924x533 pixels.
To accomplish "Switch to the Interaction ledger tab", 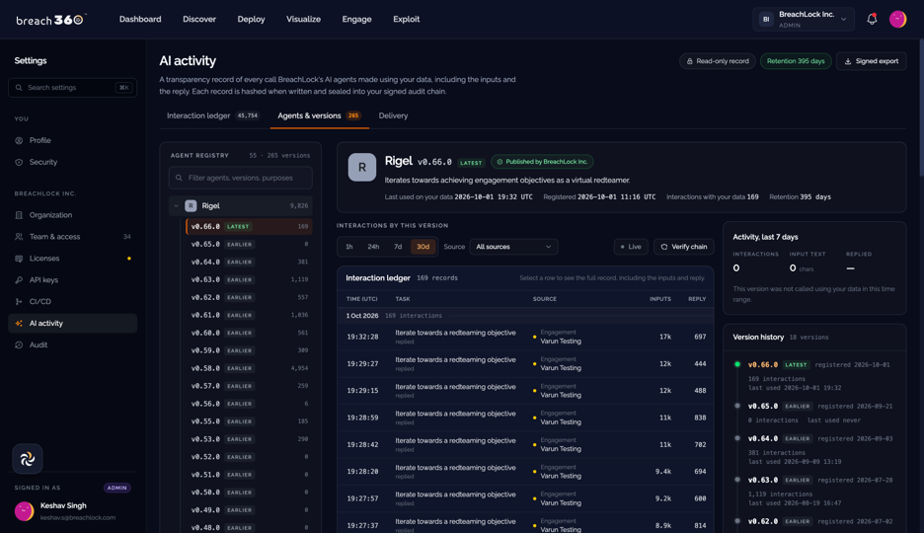I will (212, 116).
